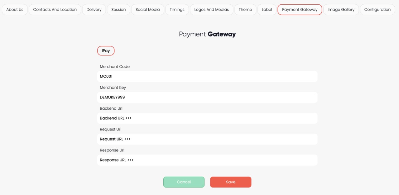This screenshot has width=399, height=195.
Task: Go to the Label tab
Action: click(x=267, y=10)
